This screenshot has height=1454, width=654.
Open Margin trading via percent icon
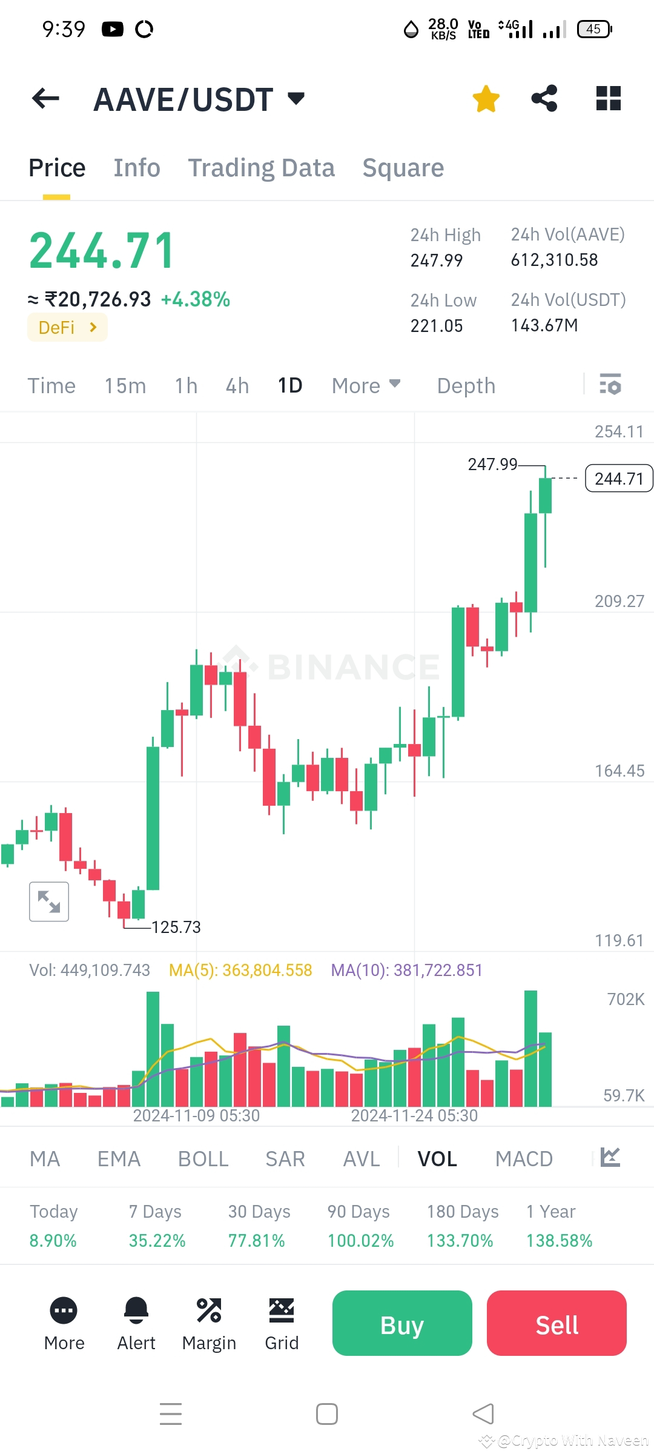209,1307
